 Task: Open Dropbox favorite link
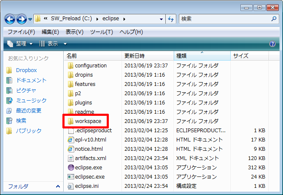pyautogui.click(x=26, y=70)
